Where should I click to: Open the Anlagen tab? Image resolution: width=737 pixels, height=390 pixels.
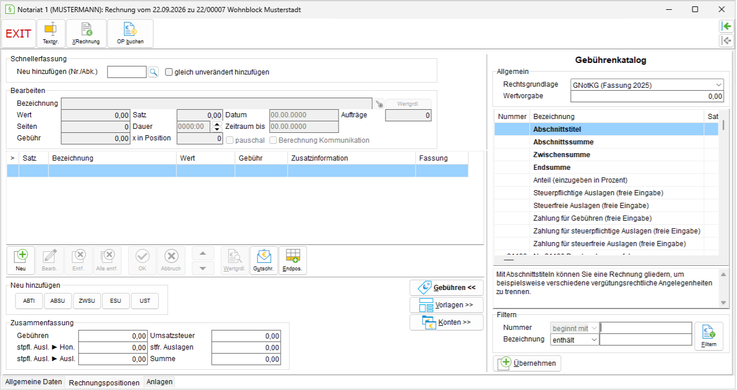[159, 382]
